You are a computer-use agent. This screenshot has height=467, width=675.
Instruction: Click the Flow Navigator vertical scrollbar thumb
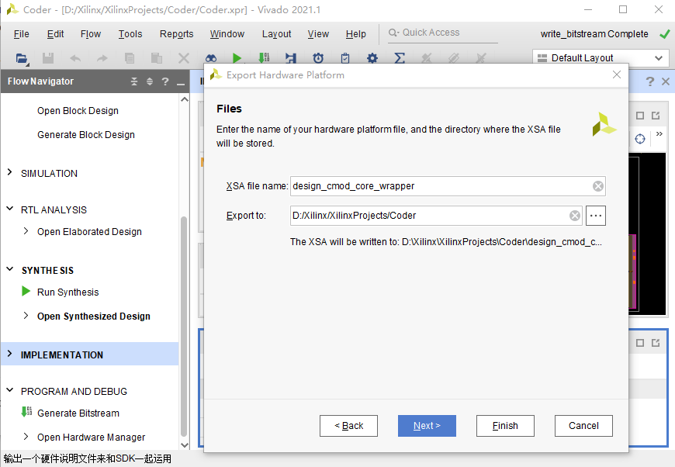tap(184, 327)
